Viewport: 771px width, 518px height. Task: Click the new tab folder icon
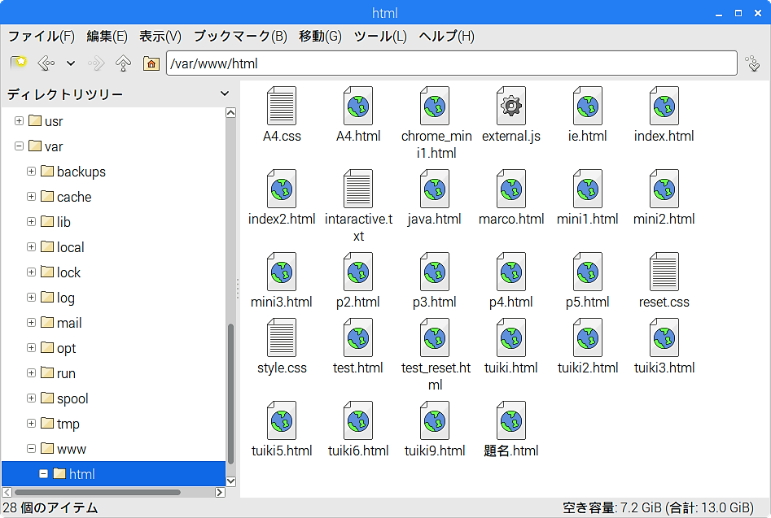click(x=18, y=63)
